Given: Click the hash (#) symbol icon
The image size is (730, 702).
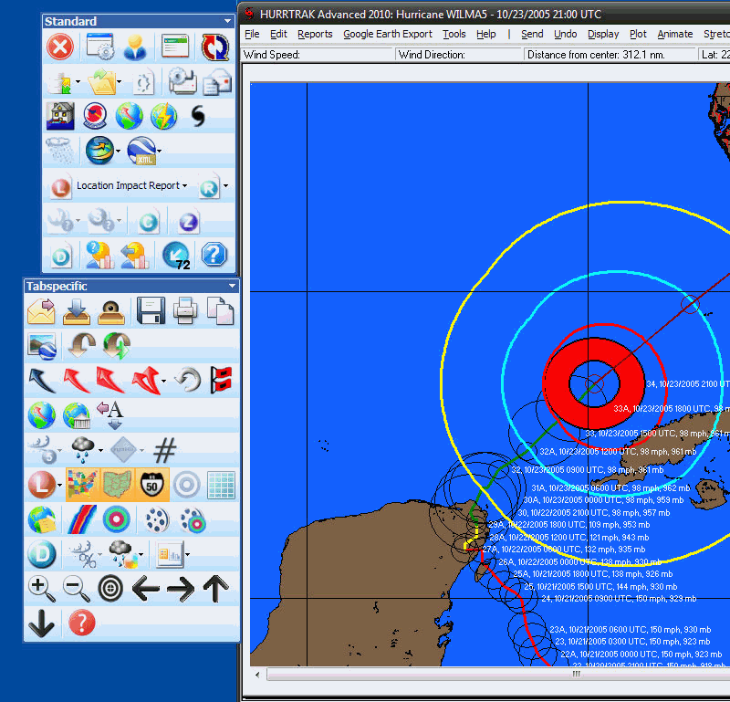Looking at the screenshot, I should [x=164, y=450].
